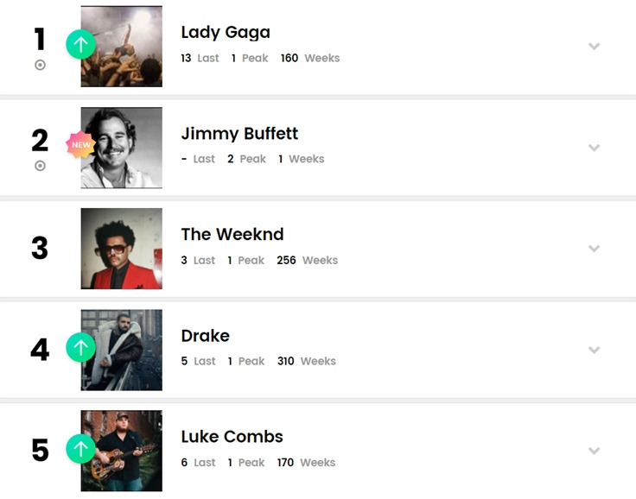636x499 pixels.
Task: Open the Jimmy Buffett artist link
Action: [x=239, y=134]
